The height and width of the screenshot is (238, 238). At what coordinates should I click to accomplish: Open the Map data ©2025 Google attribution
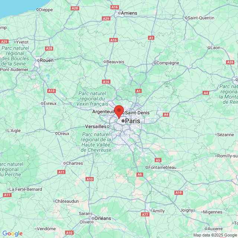(215, 235)
